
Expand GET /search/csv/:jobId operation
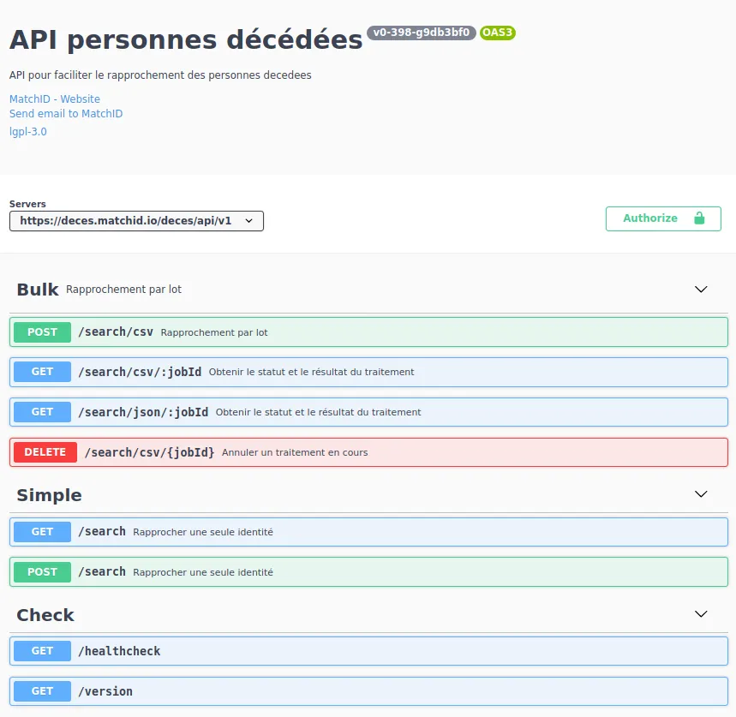pos(368,372)
